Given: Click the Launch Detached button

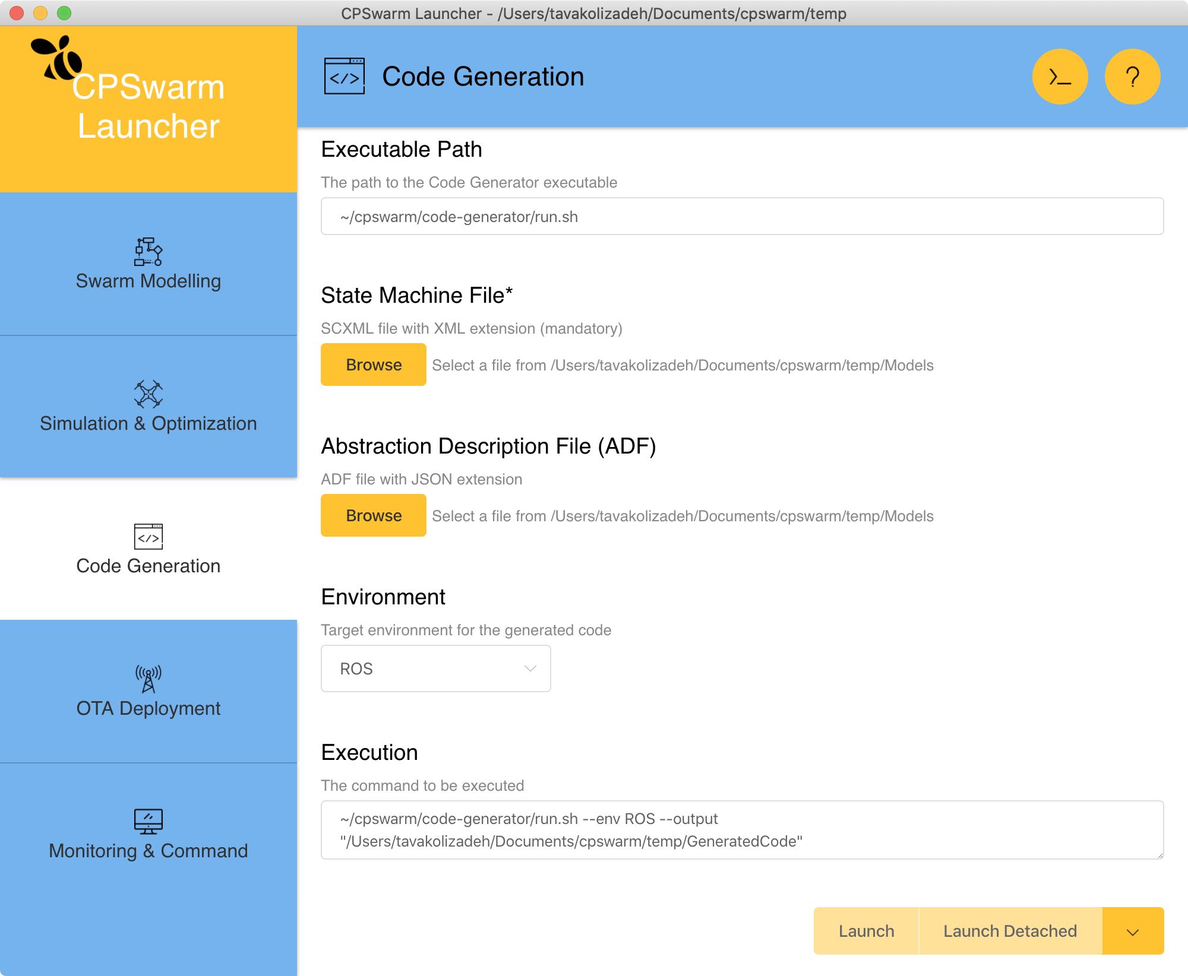Looking at the screenshot, I should click(1009, 931).
